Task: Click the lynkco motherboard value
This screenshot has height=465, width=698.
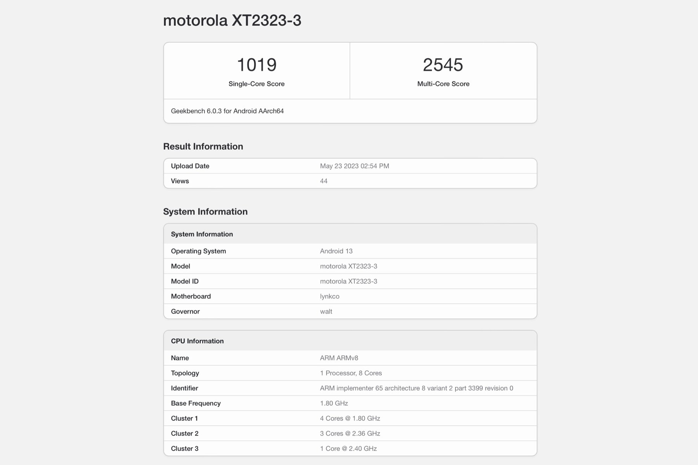Action: click(329, 296)
